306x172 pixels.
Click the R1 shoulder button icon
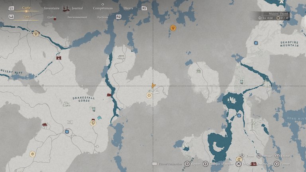pos(144,8)
